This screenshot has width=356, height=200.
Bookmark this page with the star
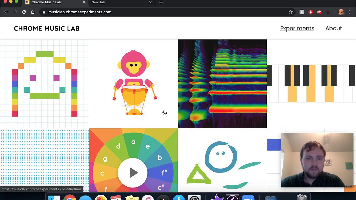pos(291,12)
